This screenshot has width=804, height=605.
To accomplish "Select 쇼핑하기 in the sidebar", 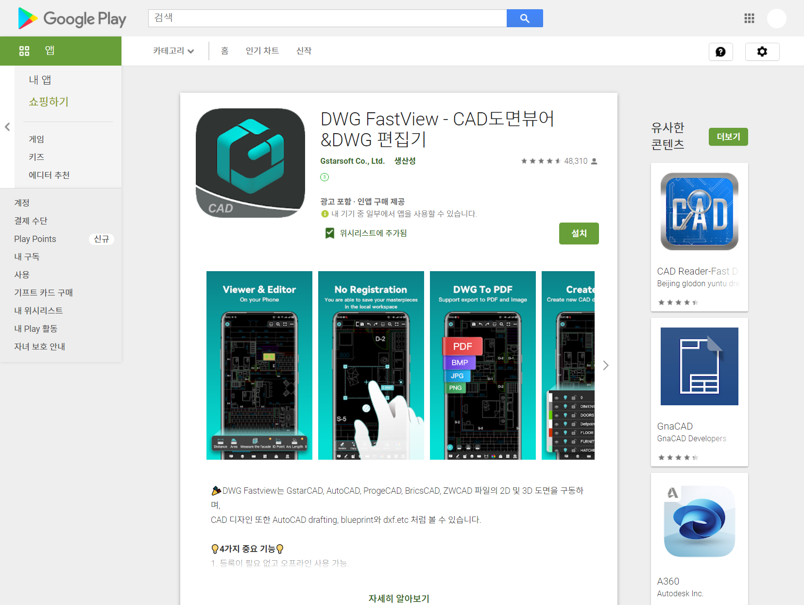I will (49, 102).
